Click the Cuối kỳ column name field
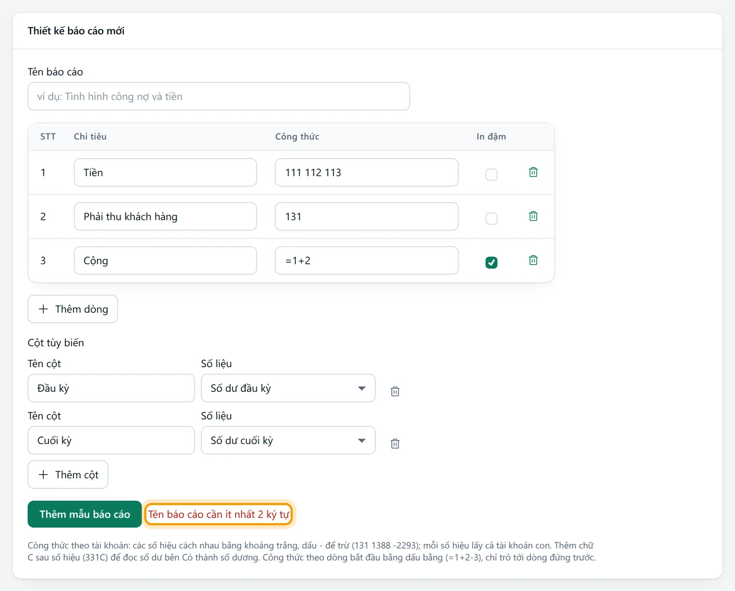Image resolution: width=735 pixels, height=591 pixels. coord(111,440)
